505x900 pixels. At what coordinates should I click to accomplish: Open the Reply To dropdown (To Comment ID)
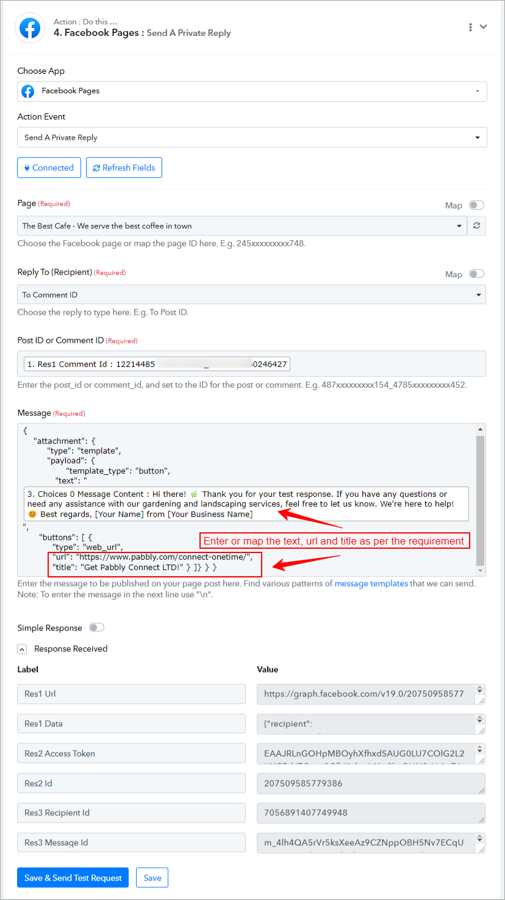coord(251,295)
